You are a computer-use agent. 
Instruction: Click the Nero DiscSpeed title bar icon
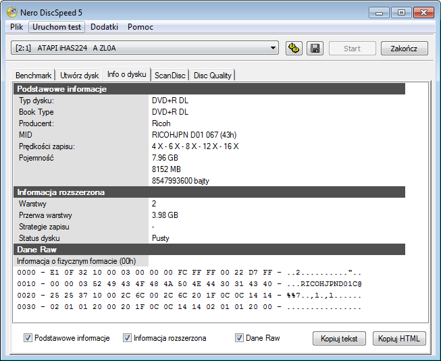pyautogui.click(x=12, y=12)
